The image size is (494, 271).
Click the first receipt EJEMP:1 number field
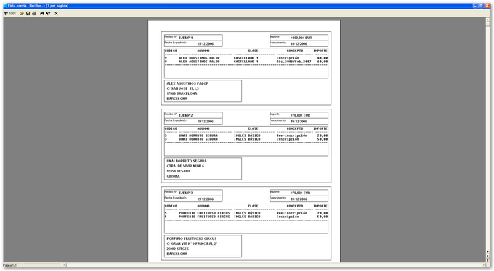coord(193,38)
